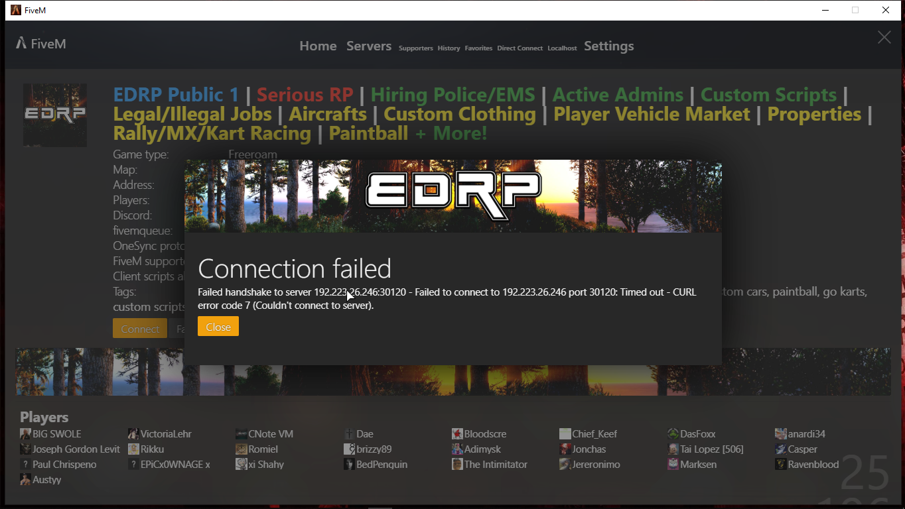This screenshot has height=509, width=905.
Task: Click the EDRP Public 1 server title
Action: pyautogui.click(x=176, y=95)
